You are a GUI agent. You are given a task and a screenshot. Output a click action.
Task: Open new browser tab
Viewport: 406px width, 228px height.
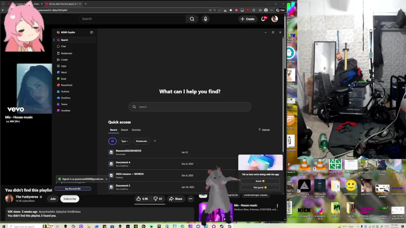click(86, 4)
